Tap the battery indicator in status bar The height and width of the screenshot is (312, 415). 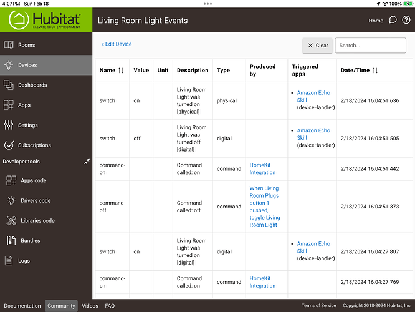pyautogui.click(x=408, y=4)
